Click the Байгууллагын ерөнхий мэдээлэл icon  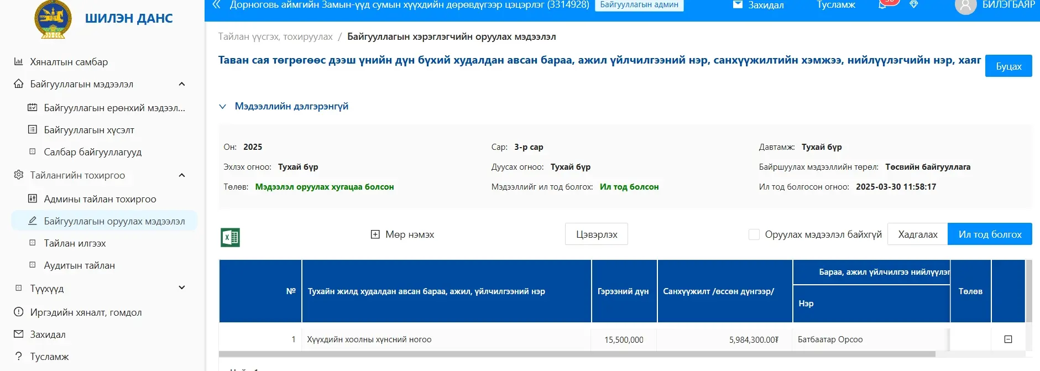(33, 108)
